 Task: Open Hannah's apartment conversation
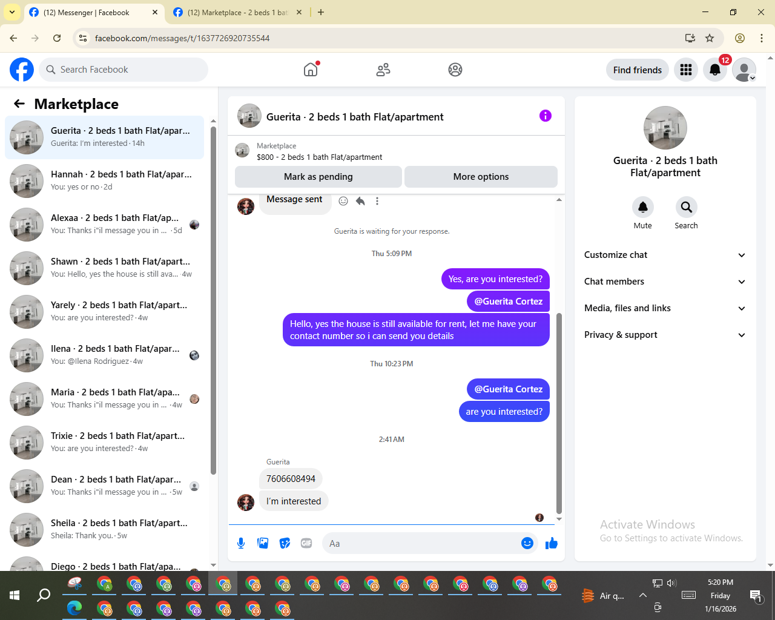point(105,180)
